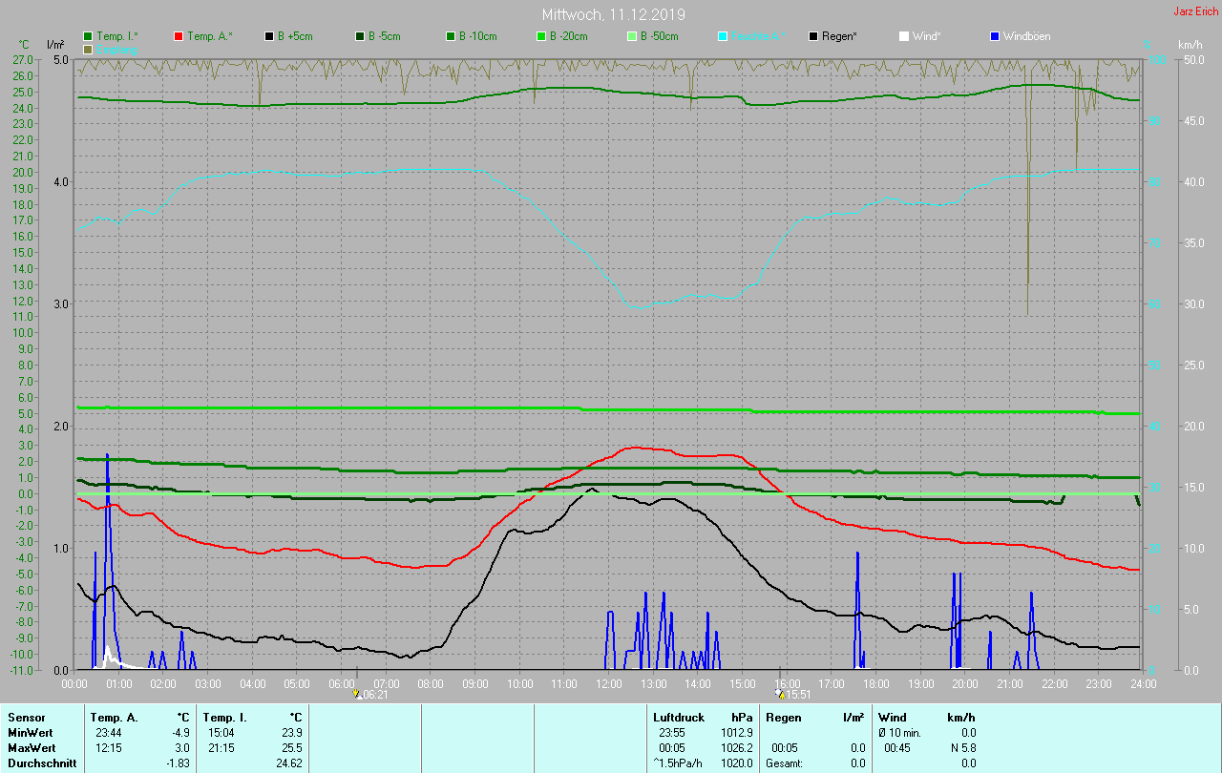Click the MaxWert row label
The width and height of the screenshot is (1222, 773).
[x=32, y=747]
